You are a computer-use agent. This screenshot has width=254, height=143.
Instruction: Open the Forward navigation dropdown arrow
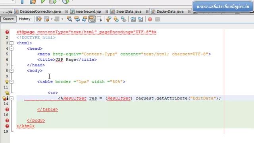[x=62, y=19]
